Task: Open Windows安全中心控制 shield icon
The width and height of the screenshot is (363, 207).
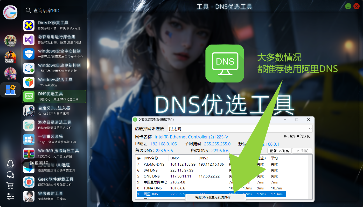Action: click(x=29, y=54)
